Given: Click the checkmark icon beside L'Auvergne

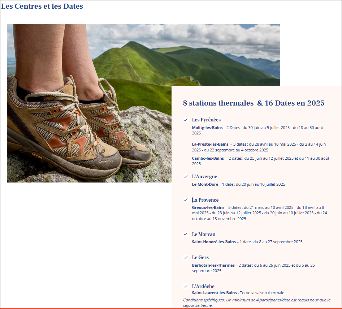Looking at the screenshot, I should point(186,176).
